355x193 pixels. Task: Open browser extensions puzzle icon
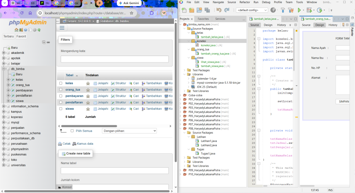tap(151, 13)
